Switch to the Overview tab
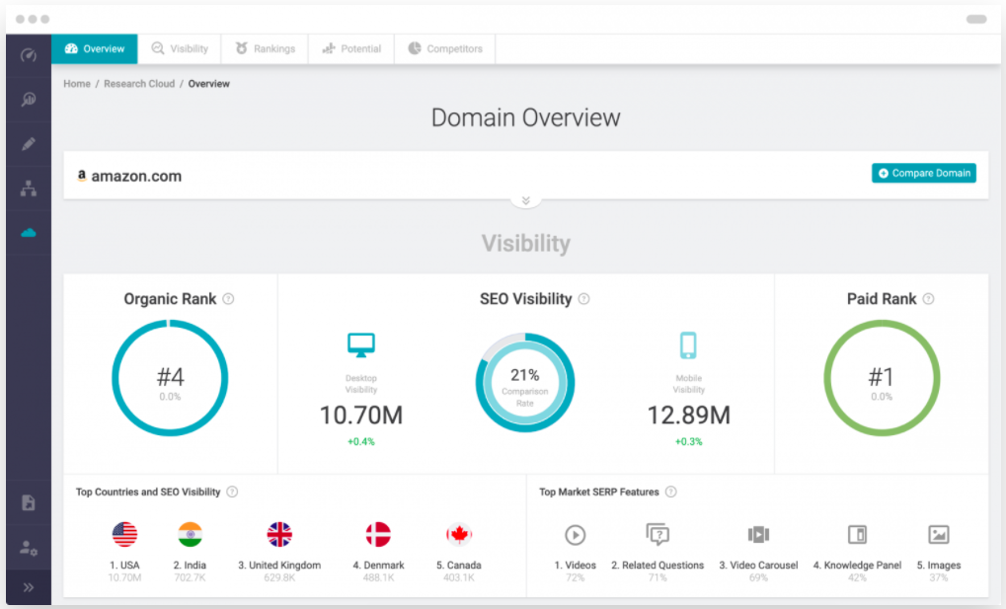Viewport: 1006px width, 609px height. (x=95, y=48)
